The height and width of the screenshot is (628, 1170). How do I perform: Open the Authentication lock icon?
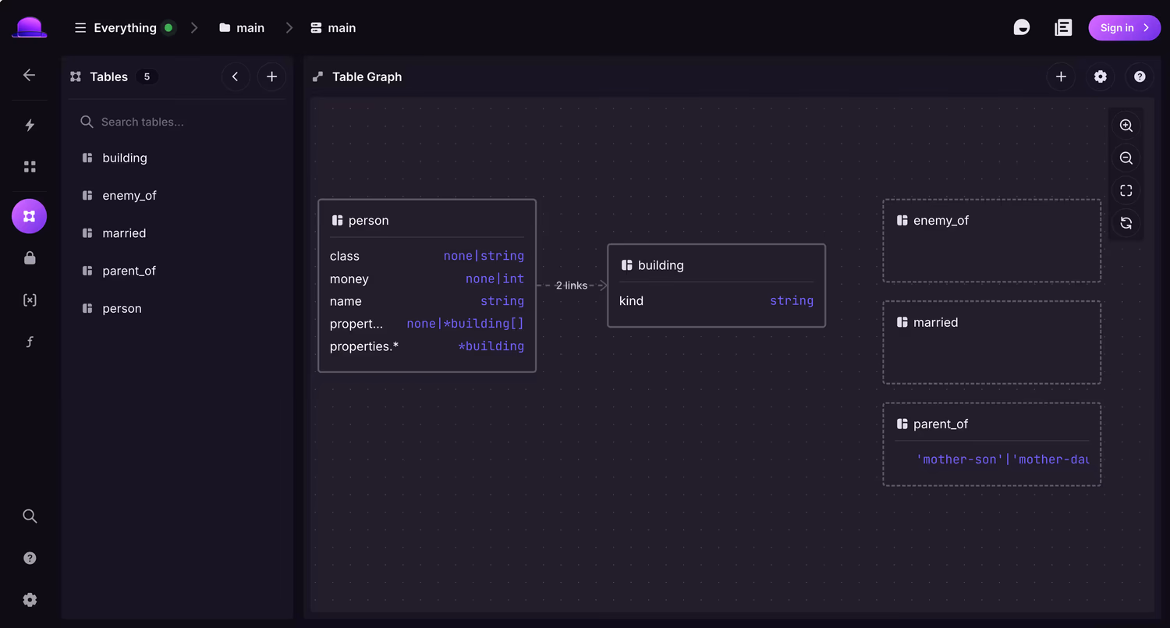point(30,258)
